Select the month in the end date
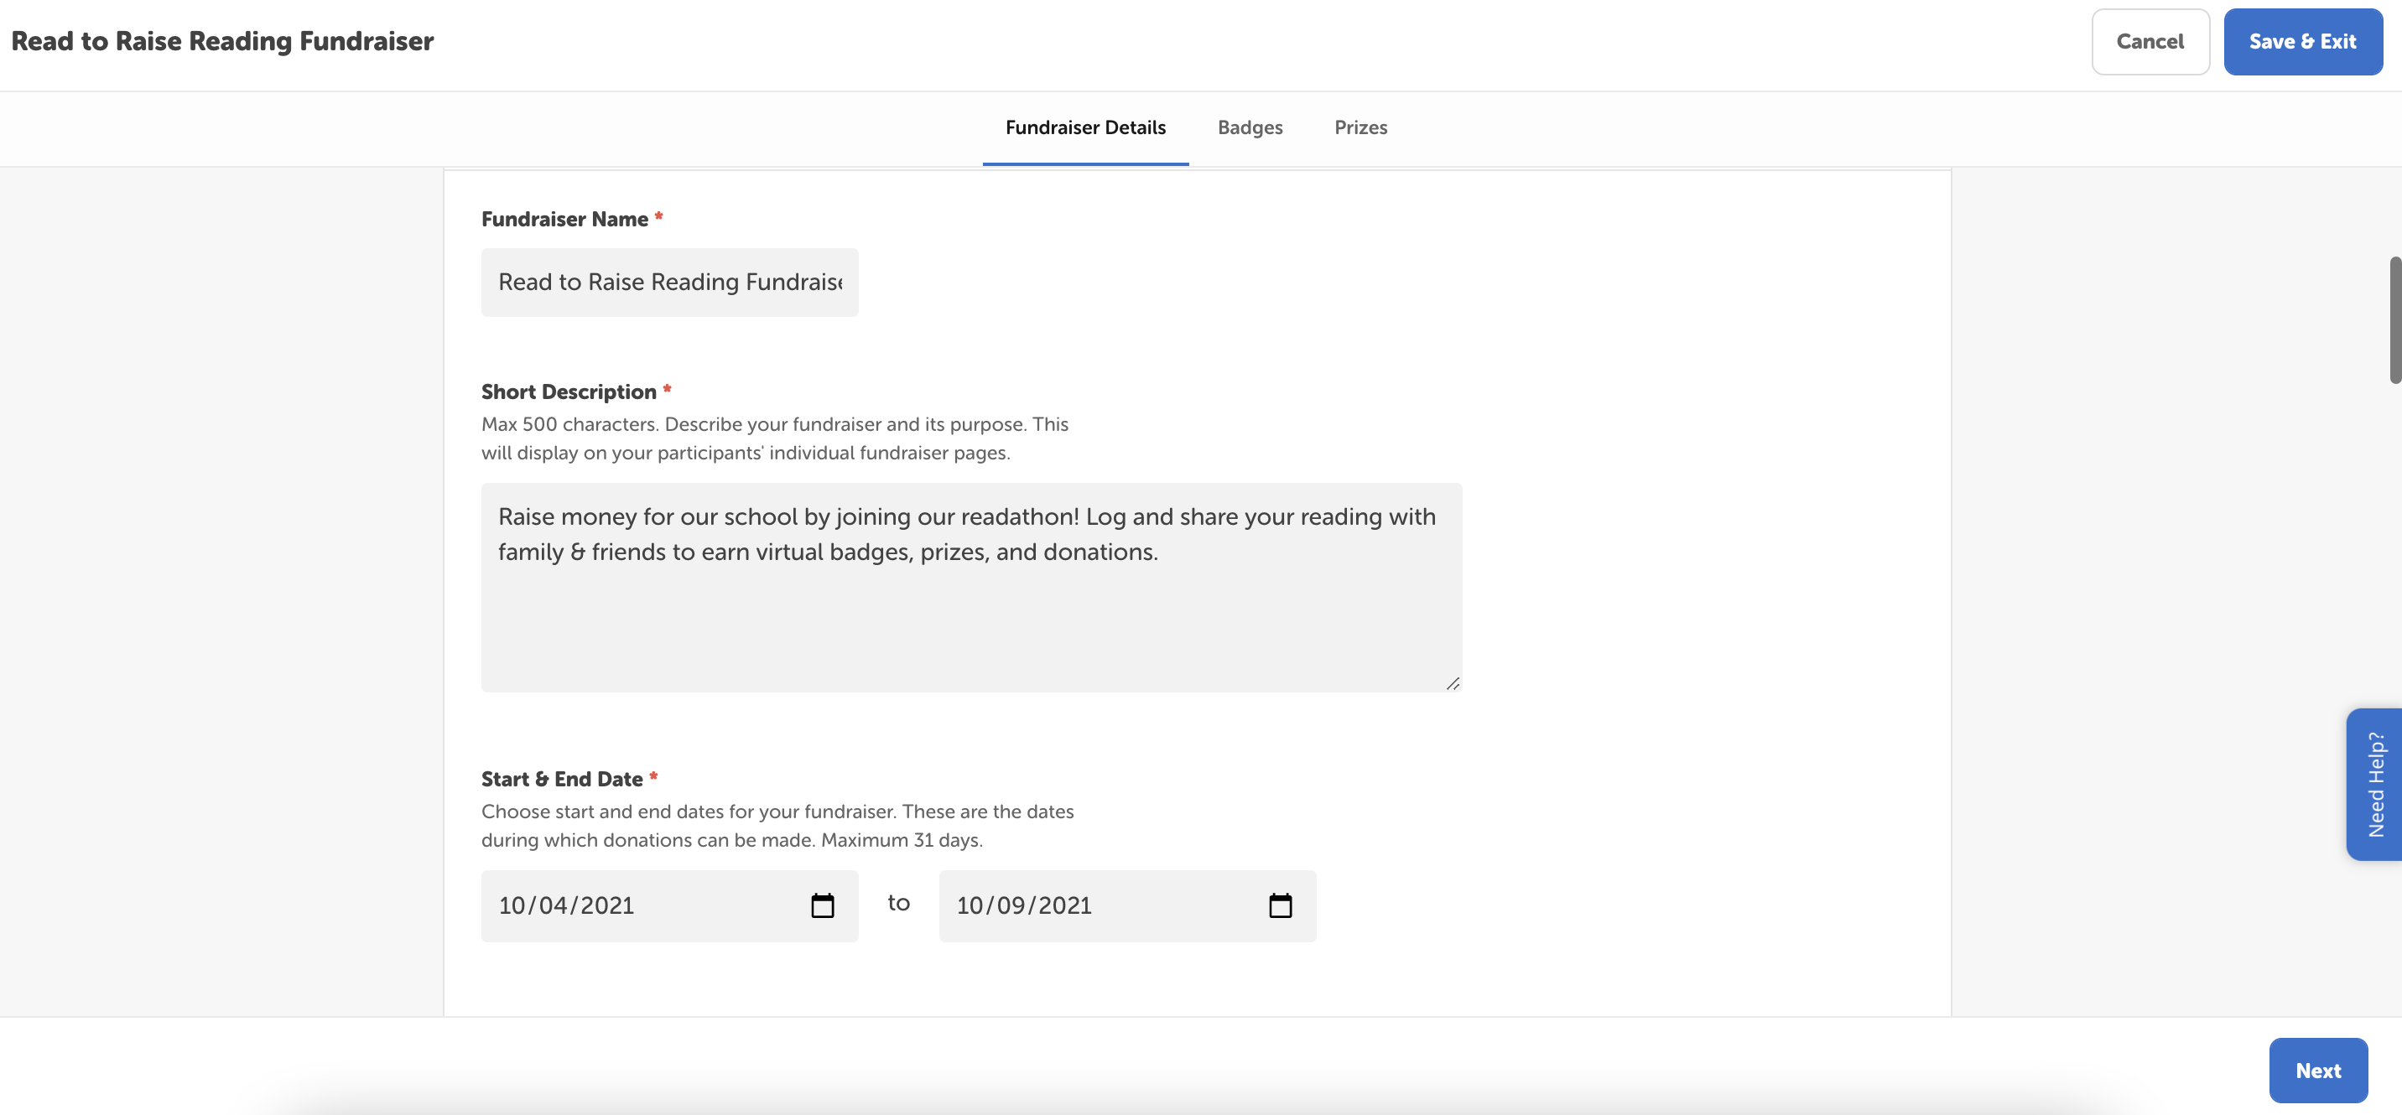 tap(970, 905)
